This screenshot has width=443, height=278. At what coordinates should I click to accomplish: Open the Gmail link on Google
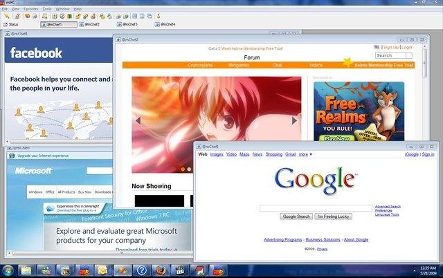pyautogui.click(x=291, y=154)
